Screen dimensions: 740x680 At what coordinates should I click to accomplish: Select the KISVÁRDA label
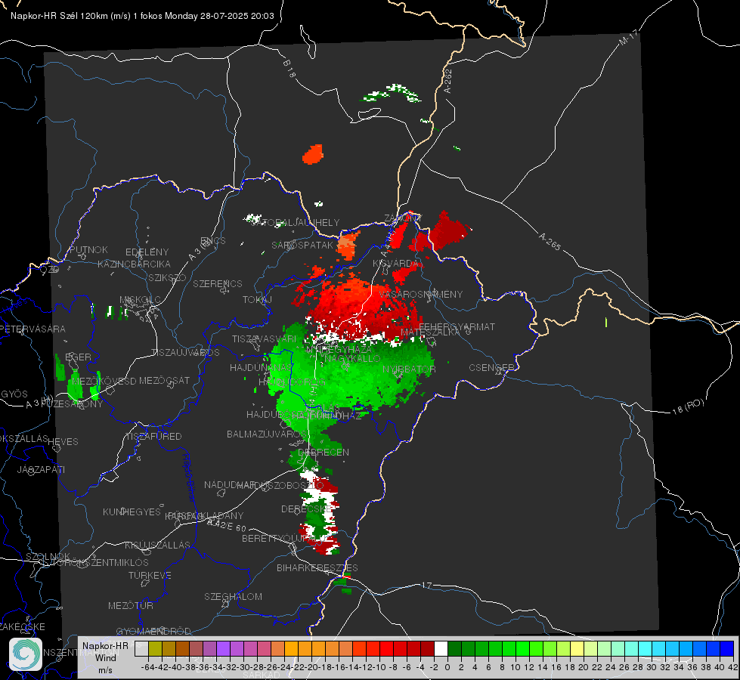point(396,263)
